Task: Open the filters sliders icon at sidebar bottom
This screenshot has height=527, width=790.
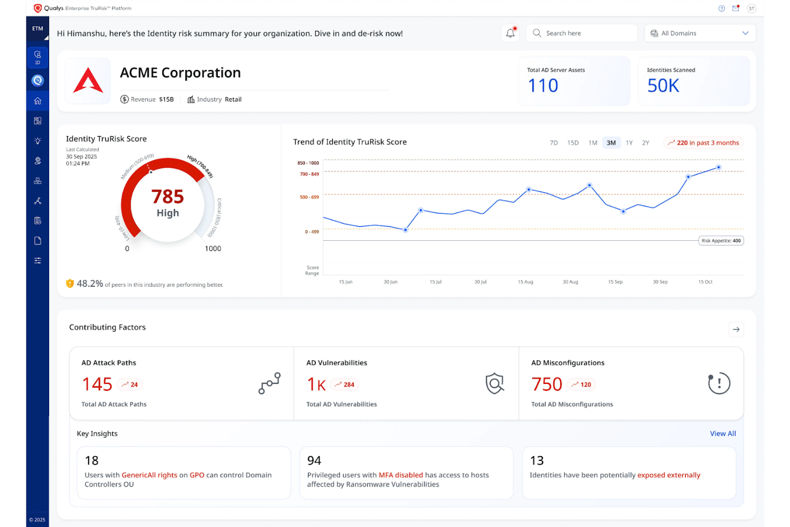Action: (37, 260)
